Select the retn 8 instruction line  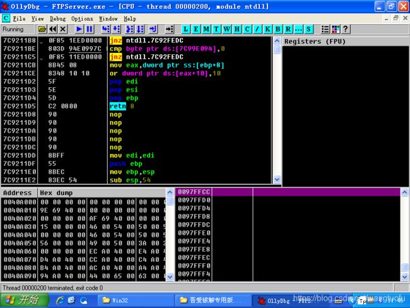[136, 106]
